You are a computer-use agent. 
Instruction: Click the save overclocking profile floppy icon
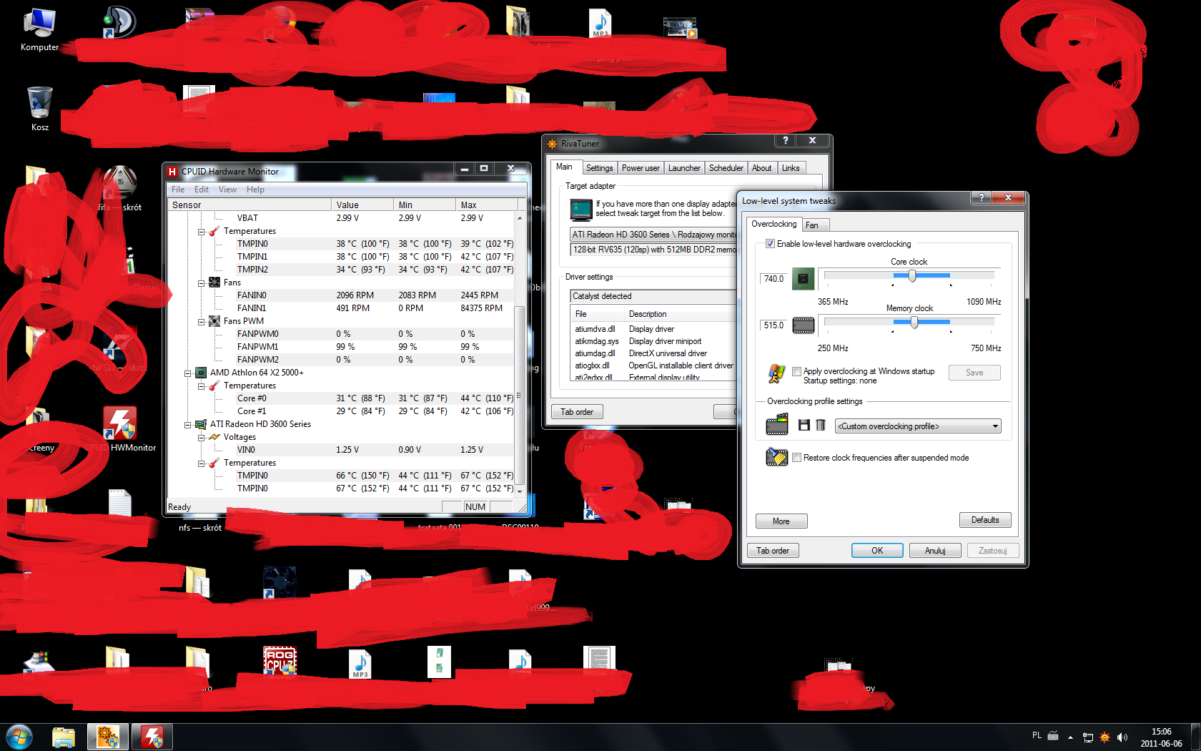(x=804, y=426)
